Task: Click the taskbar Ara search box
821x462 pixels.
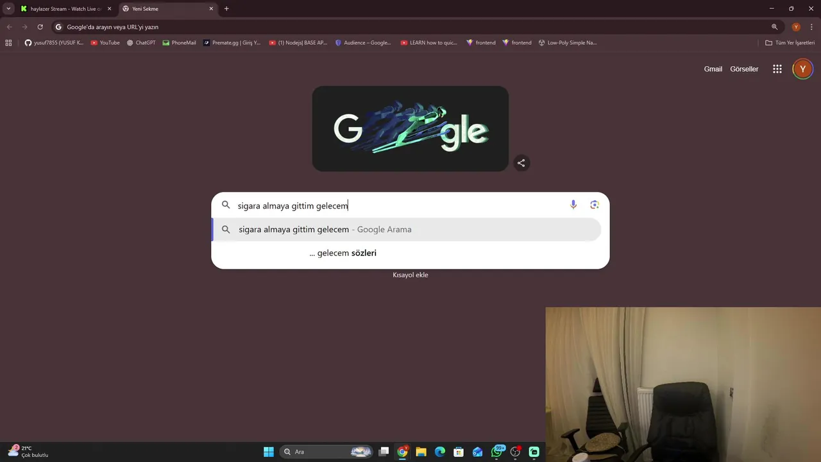Action: 327,452
